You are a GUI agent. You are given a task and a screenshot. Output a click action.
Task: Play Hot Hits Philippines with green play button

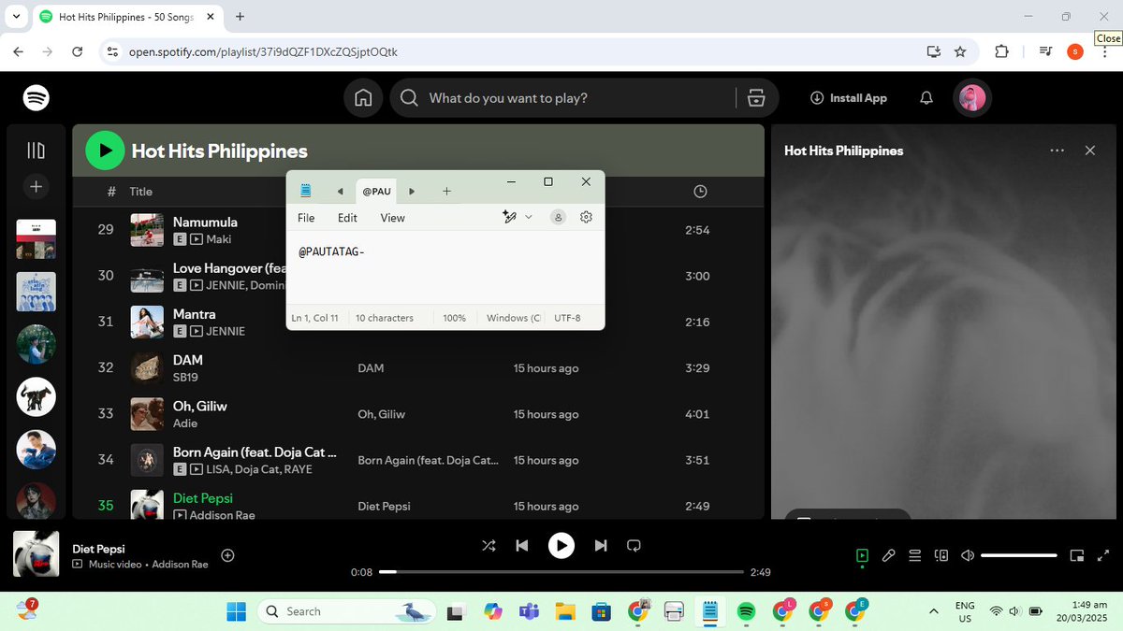click(x=105, y=151)
